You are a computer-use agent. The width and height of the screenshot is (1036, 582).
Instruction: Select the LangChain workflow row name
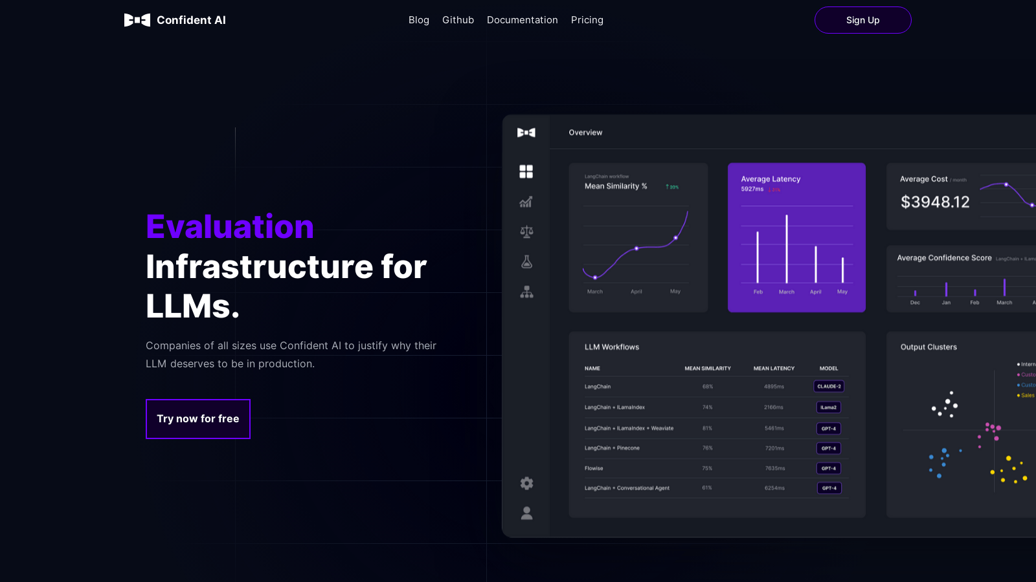pos(598,387)
